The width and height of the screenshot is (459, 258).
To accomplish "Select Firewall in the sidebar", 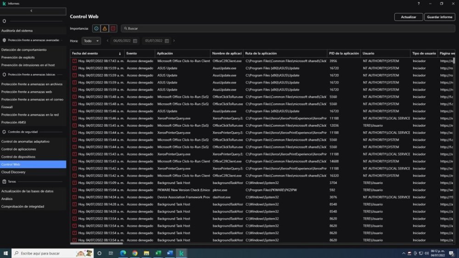I will coord(7,107).
